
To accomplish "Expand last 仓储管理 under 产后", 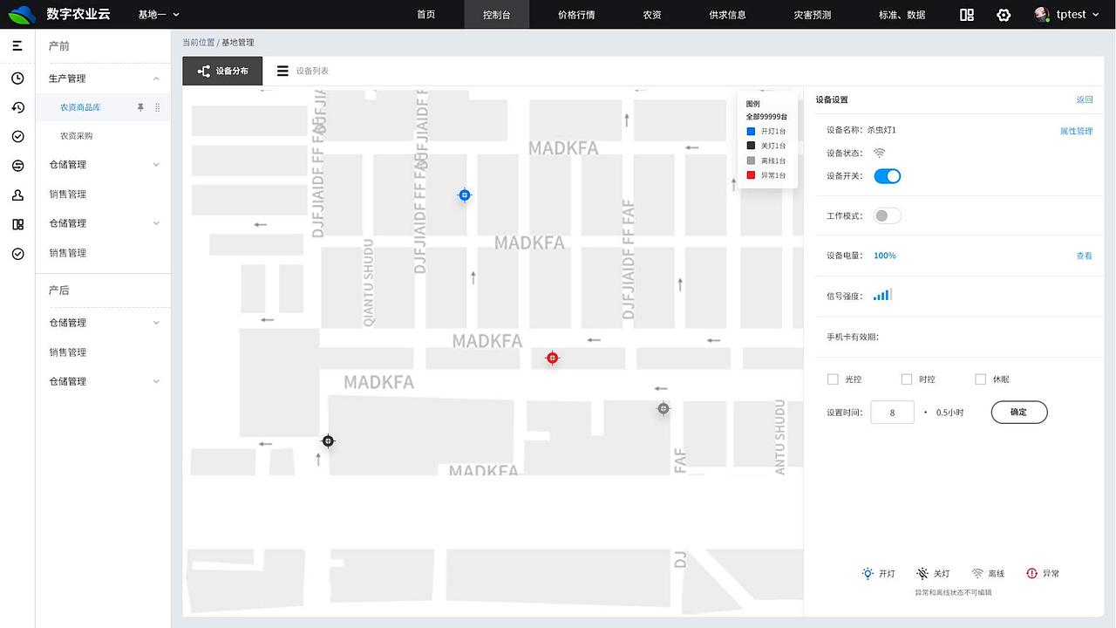I will point(156,381).
